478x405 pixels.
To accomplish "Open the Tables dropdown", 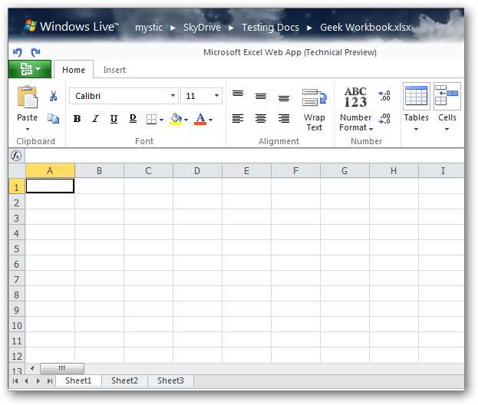I will [417, 107].
